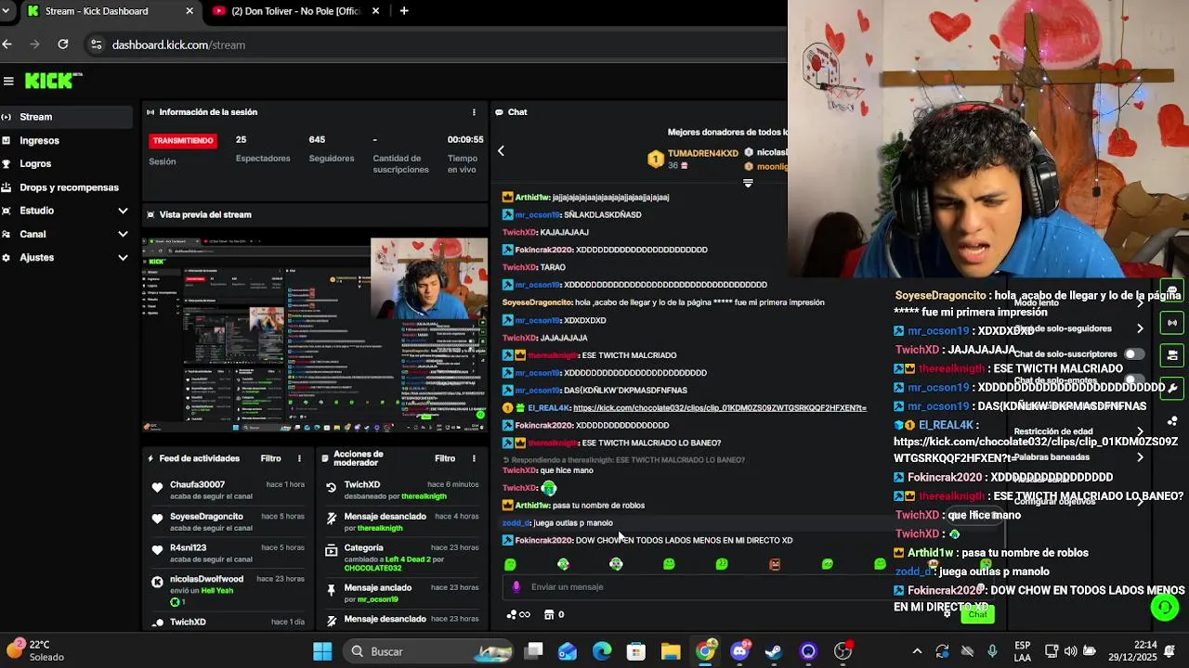Collapse top donors with down arrow
The height and width of the screenshot is (668, 1189).
point(748,184)
